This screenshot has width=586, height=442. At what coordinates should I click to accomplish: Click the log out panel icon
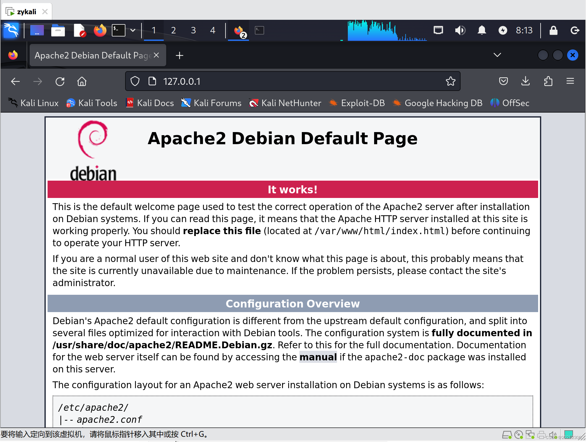coord(575,30)
